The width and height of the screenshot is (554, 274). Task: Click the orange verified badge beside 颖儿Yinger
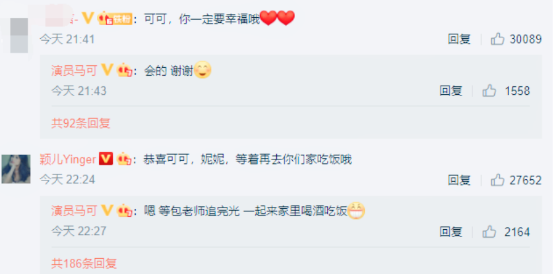pos(106,159)
